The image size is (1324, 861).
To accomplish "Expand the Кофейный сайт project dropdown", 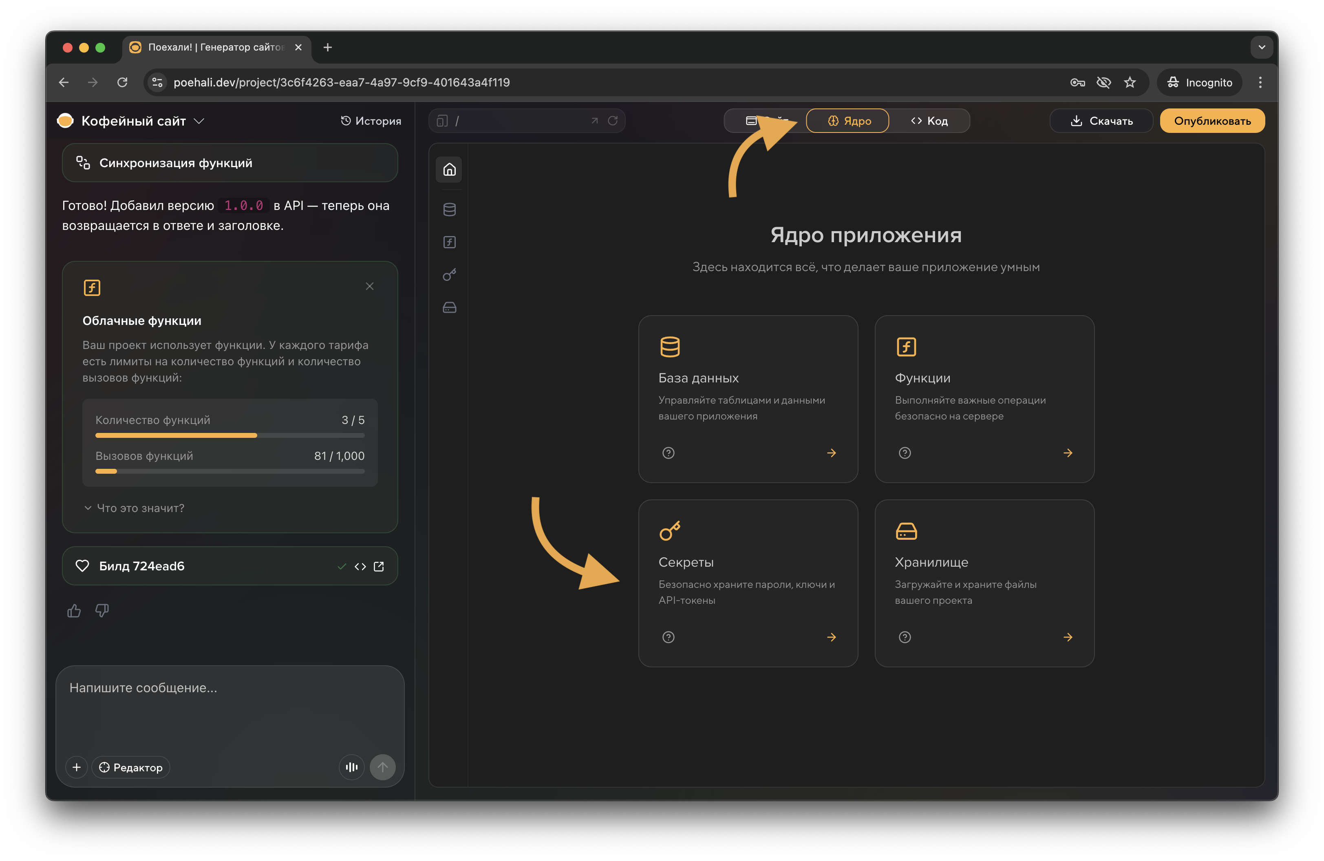I will 199,121.
